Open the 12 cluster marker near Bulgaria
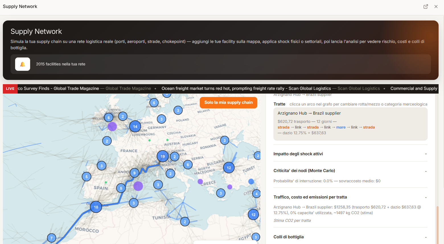Screen dimensions: 444x244 coord(229,168)
